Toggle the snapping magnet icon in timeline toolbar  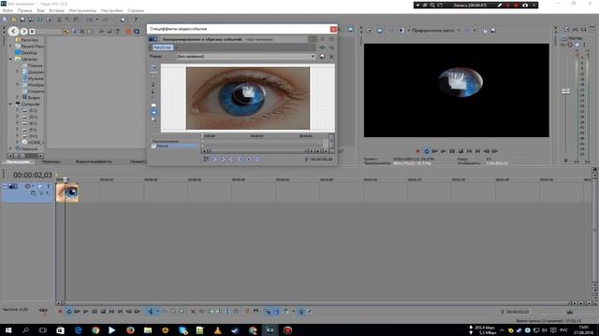pos(268,311)
